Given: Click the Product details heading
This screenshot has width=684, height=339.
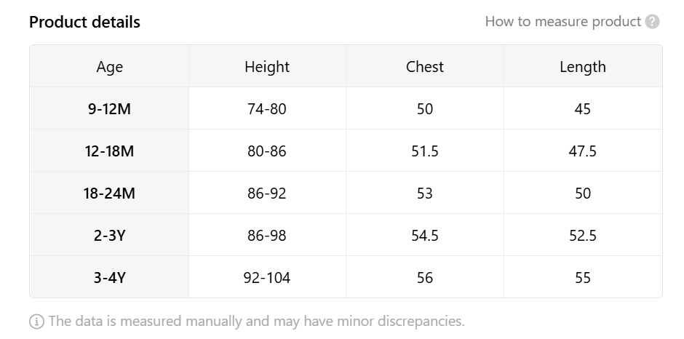Looking at the screenshot, I should [x=84, y=22].
